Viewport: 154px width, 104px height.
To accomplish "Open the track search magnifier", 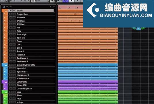I will (x=54, y=7).
